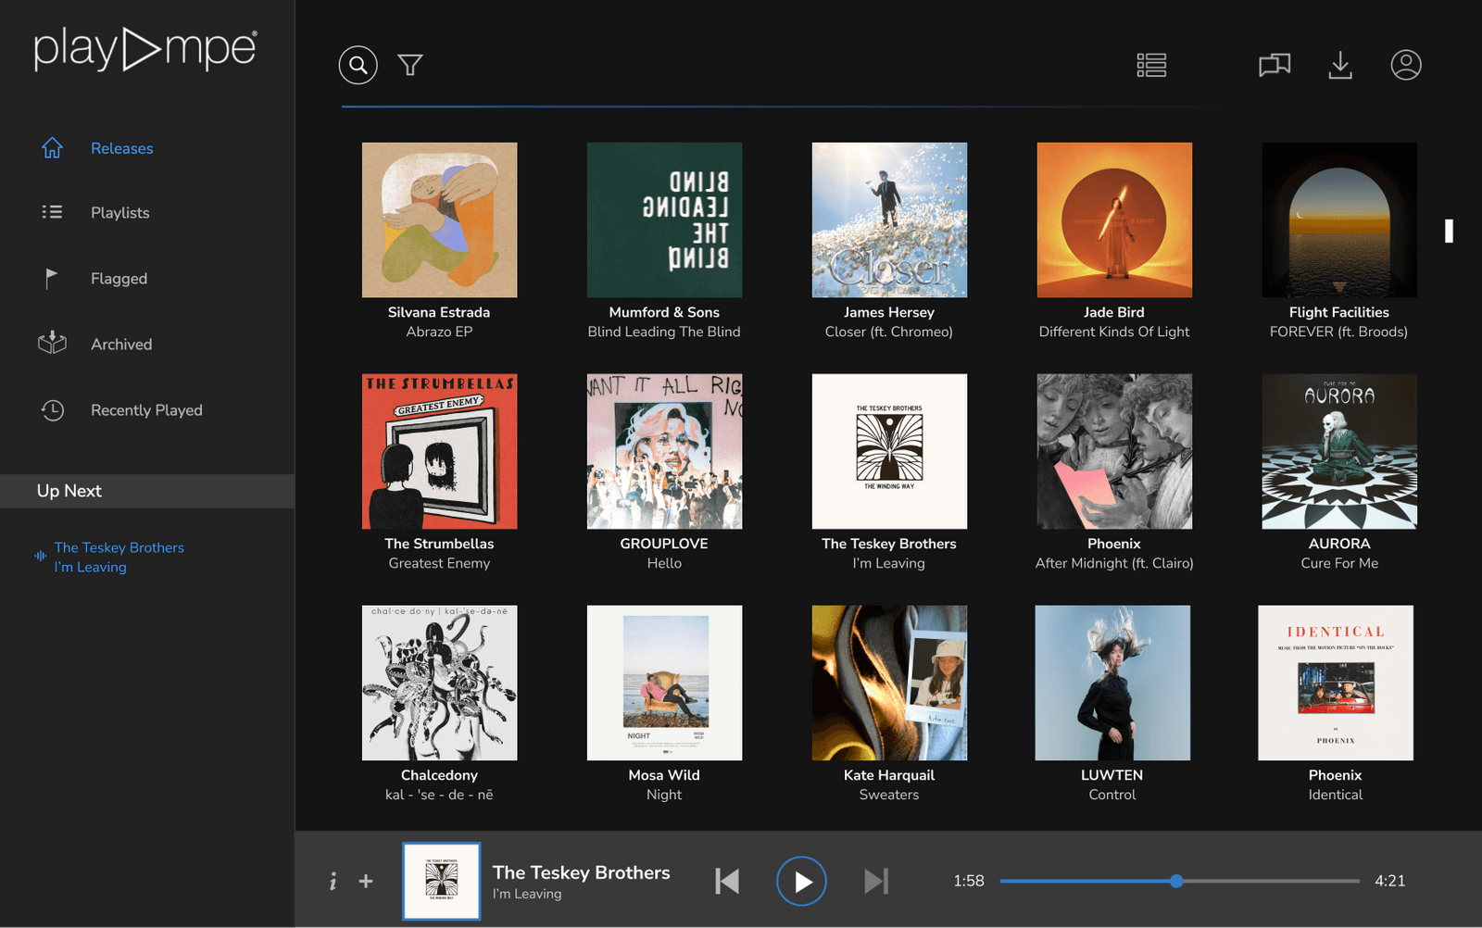Navigate to Archived releases
This screenshot has height=928, width=1482.
[121, 344]
